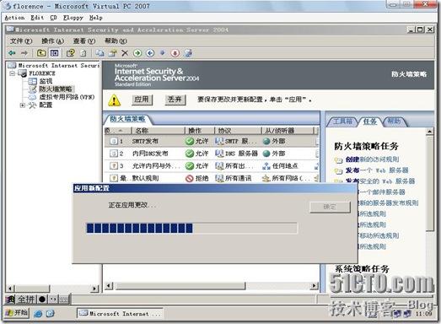This screenshot has width=441, height=324.
Task: Sort by the 操作 column header
Action: click(x=200, y=131)
